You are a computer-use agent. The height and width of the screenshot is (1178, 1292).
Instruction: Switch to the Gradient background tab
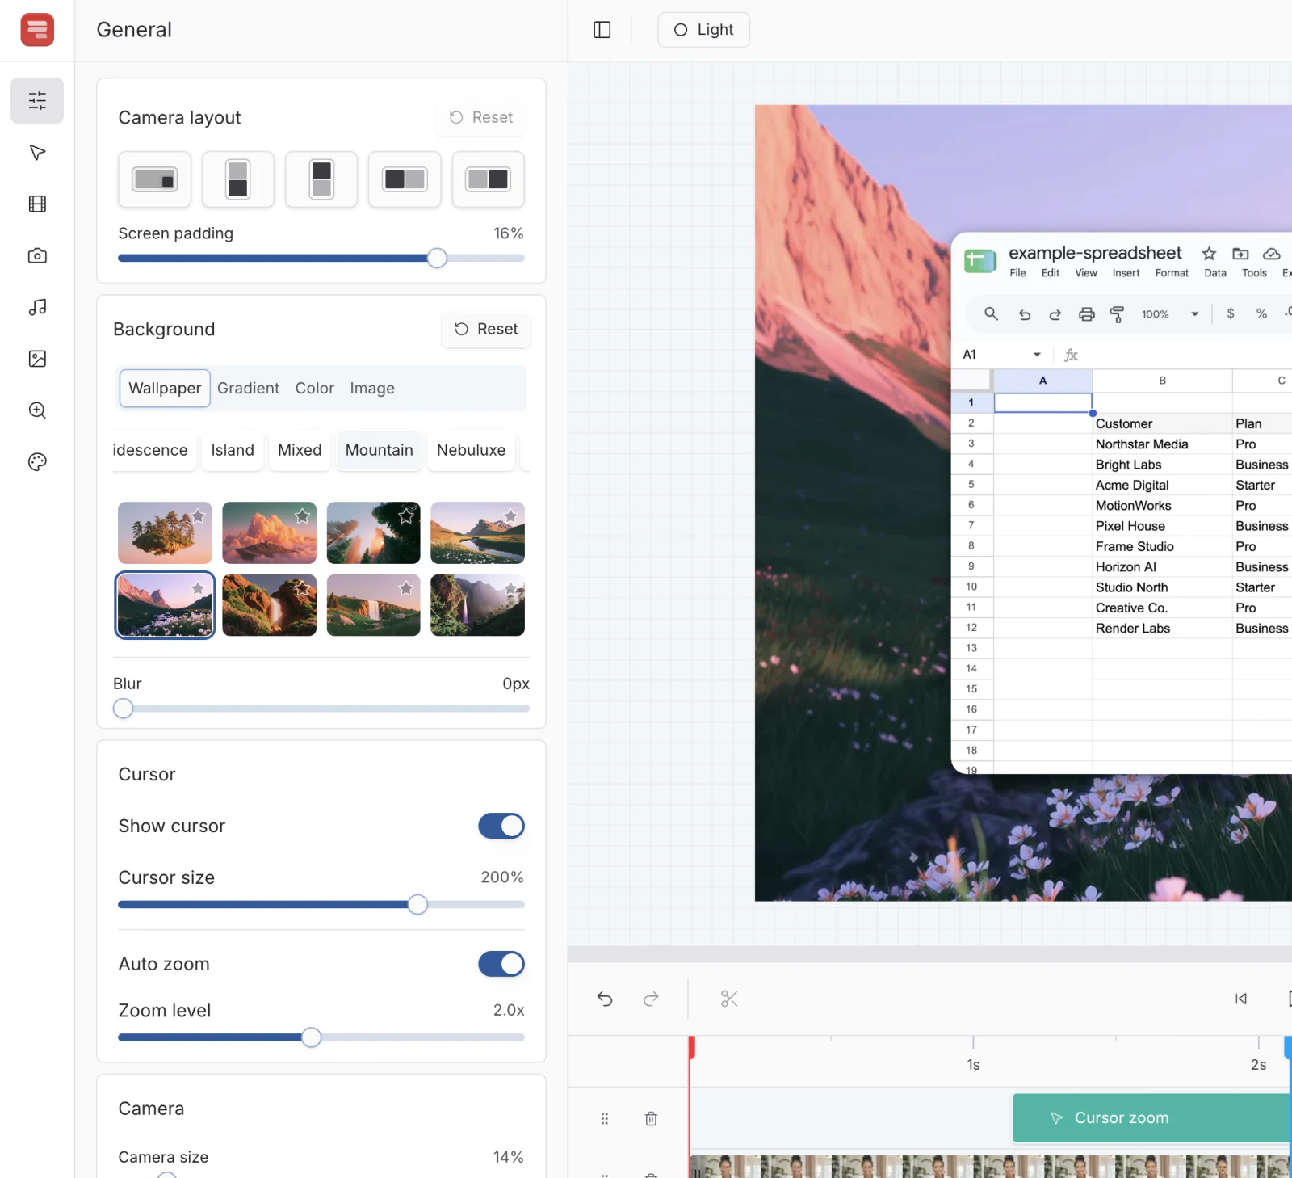point(248,389)
